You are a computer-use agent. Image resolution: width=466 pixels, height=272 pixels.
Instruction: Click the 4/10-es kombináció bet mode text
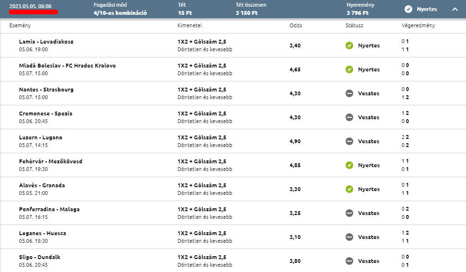click(120, 13)
